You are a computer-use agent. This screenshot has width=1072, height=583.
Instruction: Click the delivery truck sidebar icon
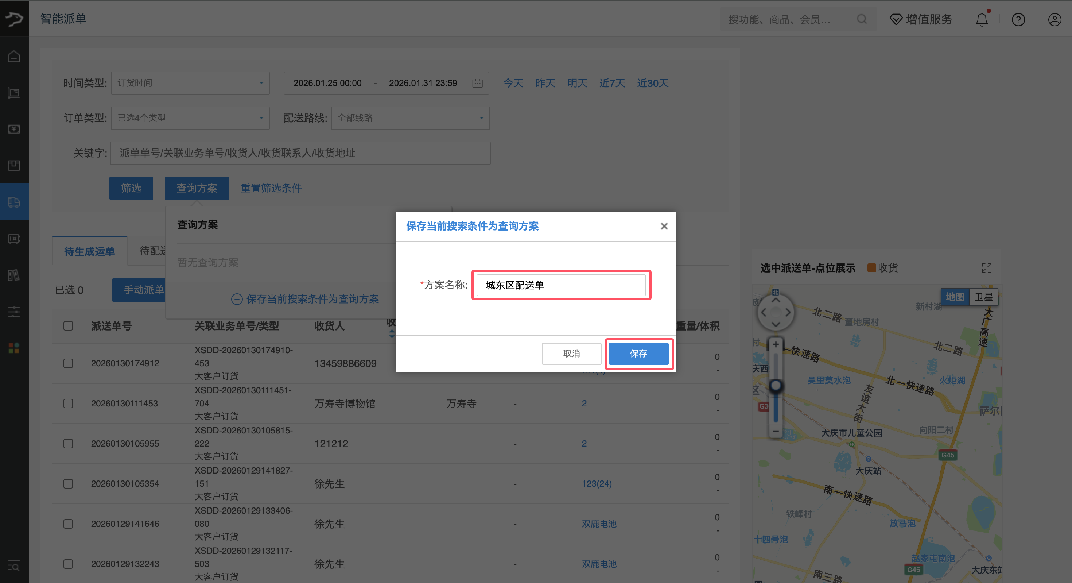point(14,202)
